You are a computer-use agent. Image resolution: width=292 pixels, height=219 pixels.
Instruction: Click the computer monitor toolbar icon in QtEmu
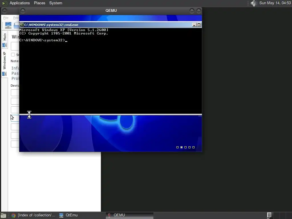pos(8,25)
